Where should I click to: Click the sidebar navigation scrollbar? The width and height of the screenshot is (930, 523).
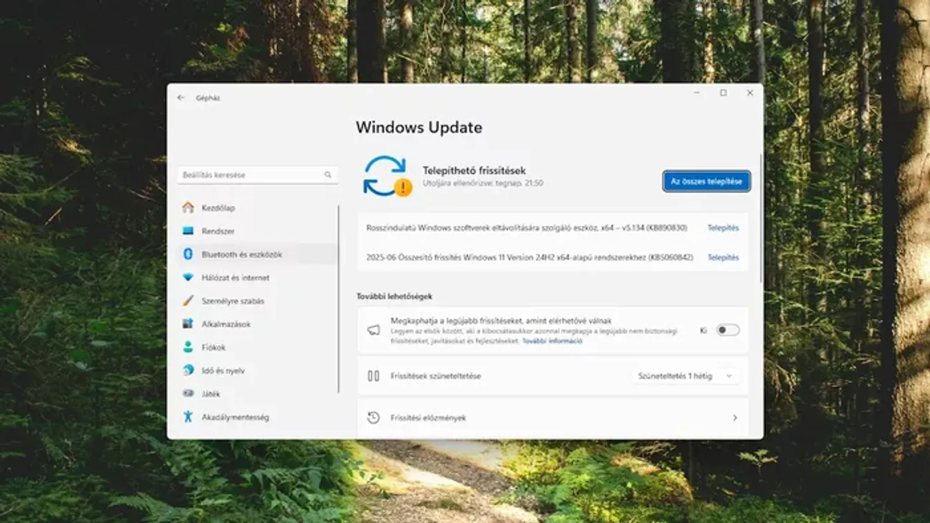[339, 299]
